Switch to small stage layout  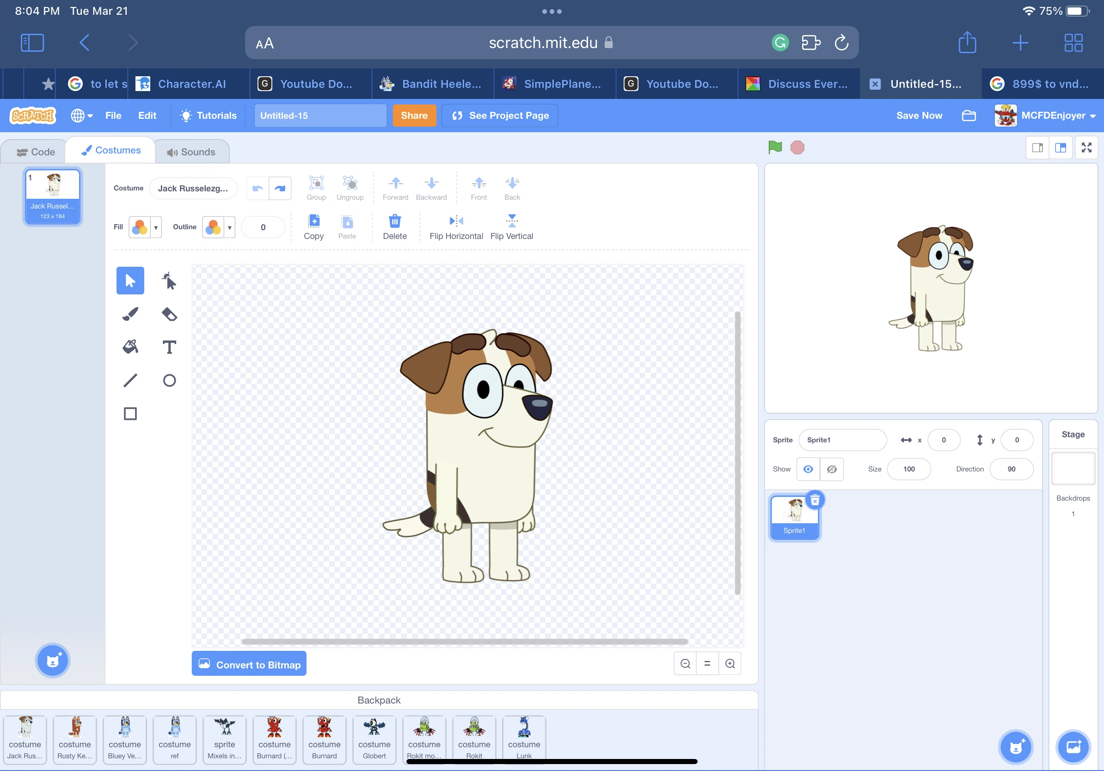(1037, 147)
